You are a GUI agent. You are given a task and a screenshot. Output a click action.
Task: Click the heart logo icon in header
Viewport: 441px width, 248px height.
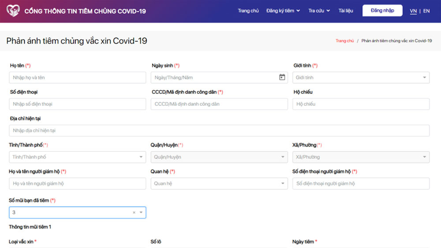click(x=13, y=11)
